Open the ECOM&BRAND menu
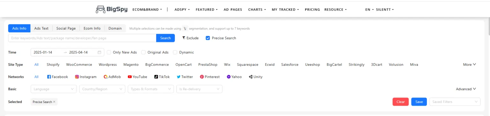The width and height of the screenshot is (490, 116). click(147, 10)
